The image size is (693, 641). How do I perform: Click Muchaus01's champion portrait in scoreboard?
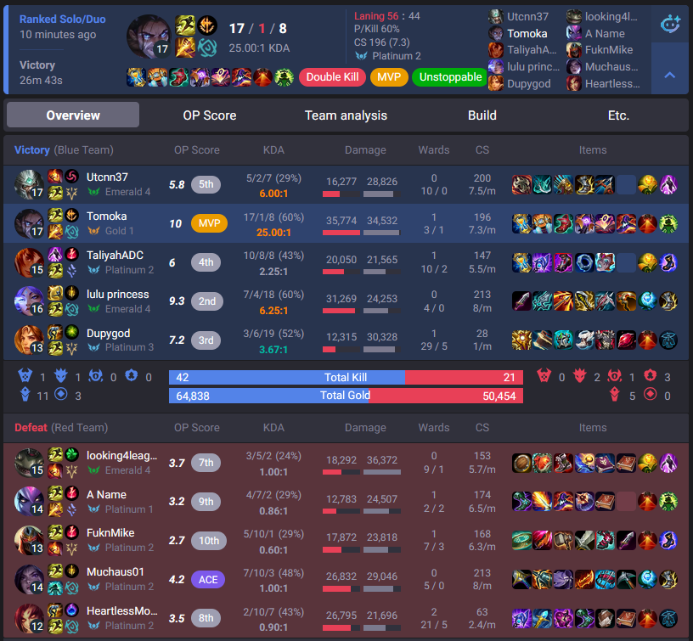point(29,579)
